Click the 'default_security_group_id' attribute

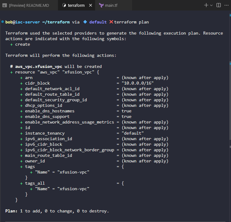(56, 100)
